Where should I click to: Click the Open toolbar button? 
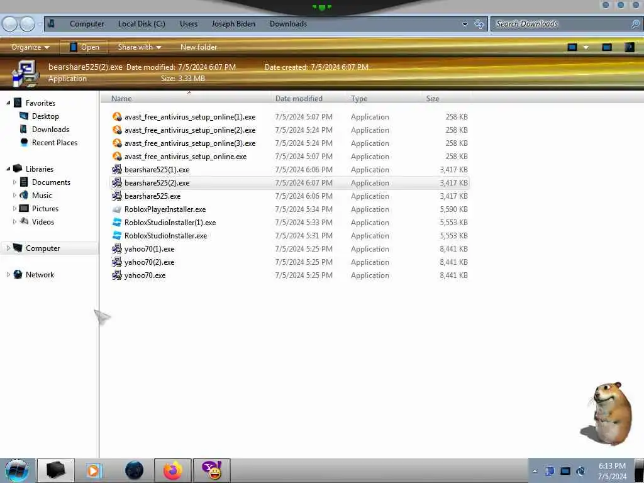[84, 47]
